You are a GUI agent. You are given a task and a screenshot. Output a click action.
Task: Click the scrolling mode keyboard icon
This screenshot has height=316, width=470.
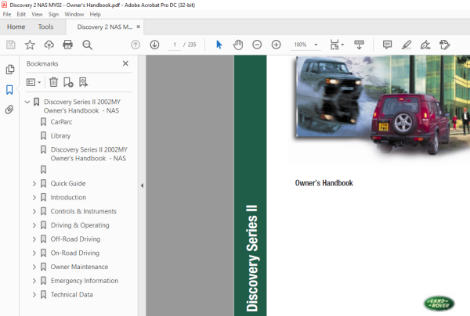[359, 45]
